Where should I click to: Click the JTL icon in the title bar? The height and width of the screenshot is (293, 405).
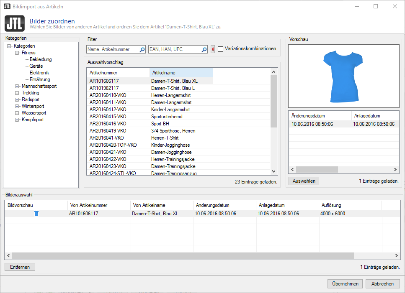(x=5, y=6)
